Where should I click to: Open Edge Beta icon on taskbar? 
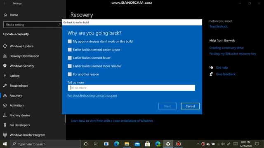(x=158, y=144)
